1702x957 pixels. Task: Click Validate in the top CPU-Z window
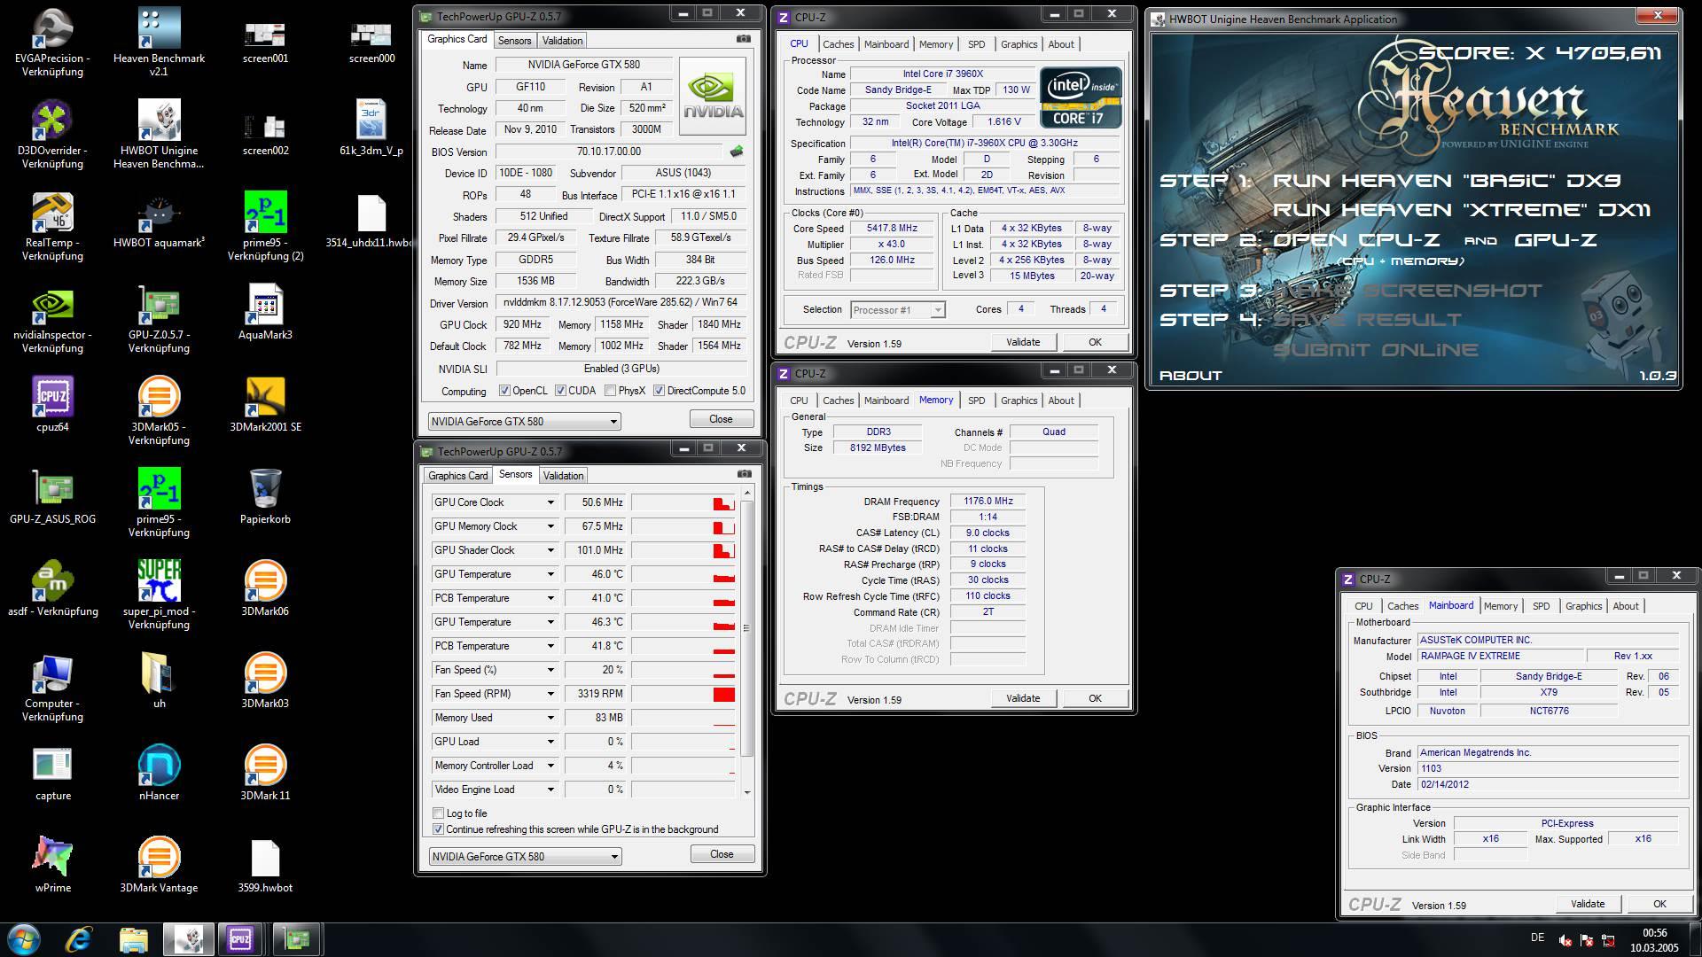[x=1023, y=342]
